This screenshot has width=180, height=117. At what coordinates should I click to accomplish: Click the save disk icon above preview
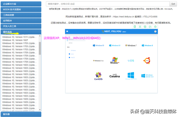coord(145,27)
